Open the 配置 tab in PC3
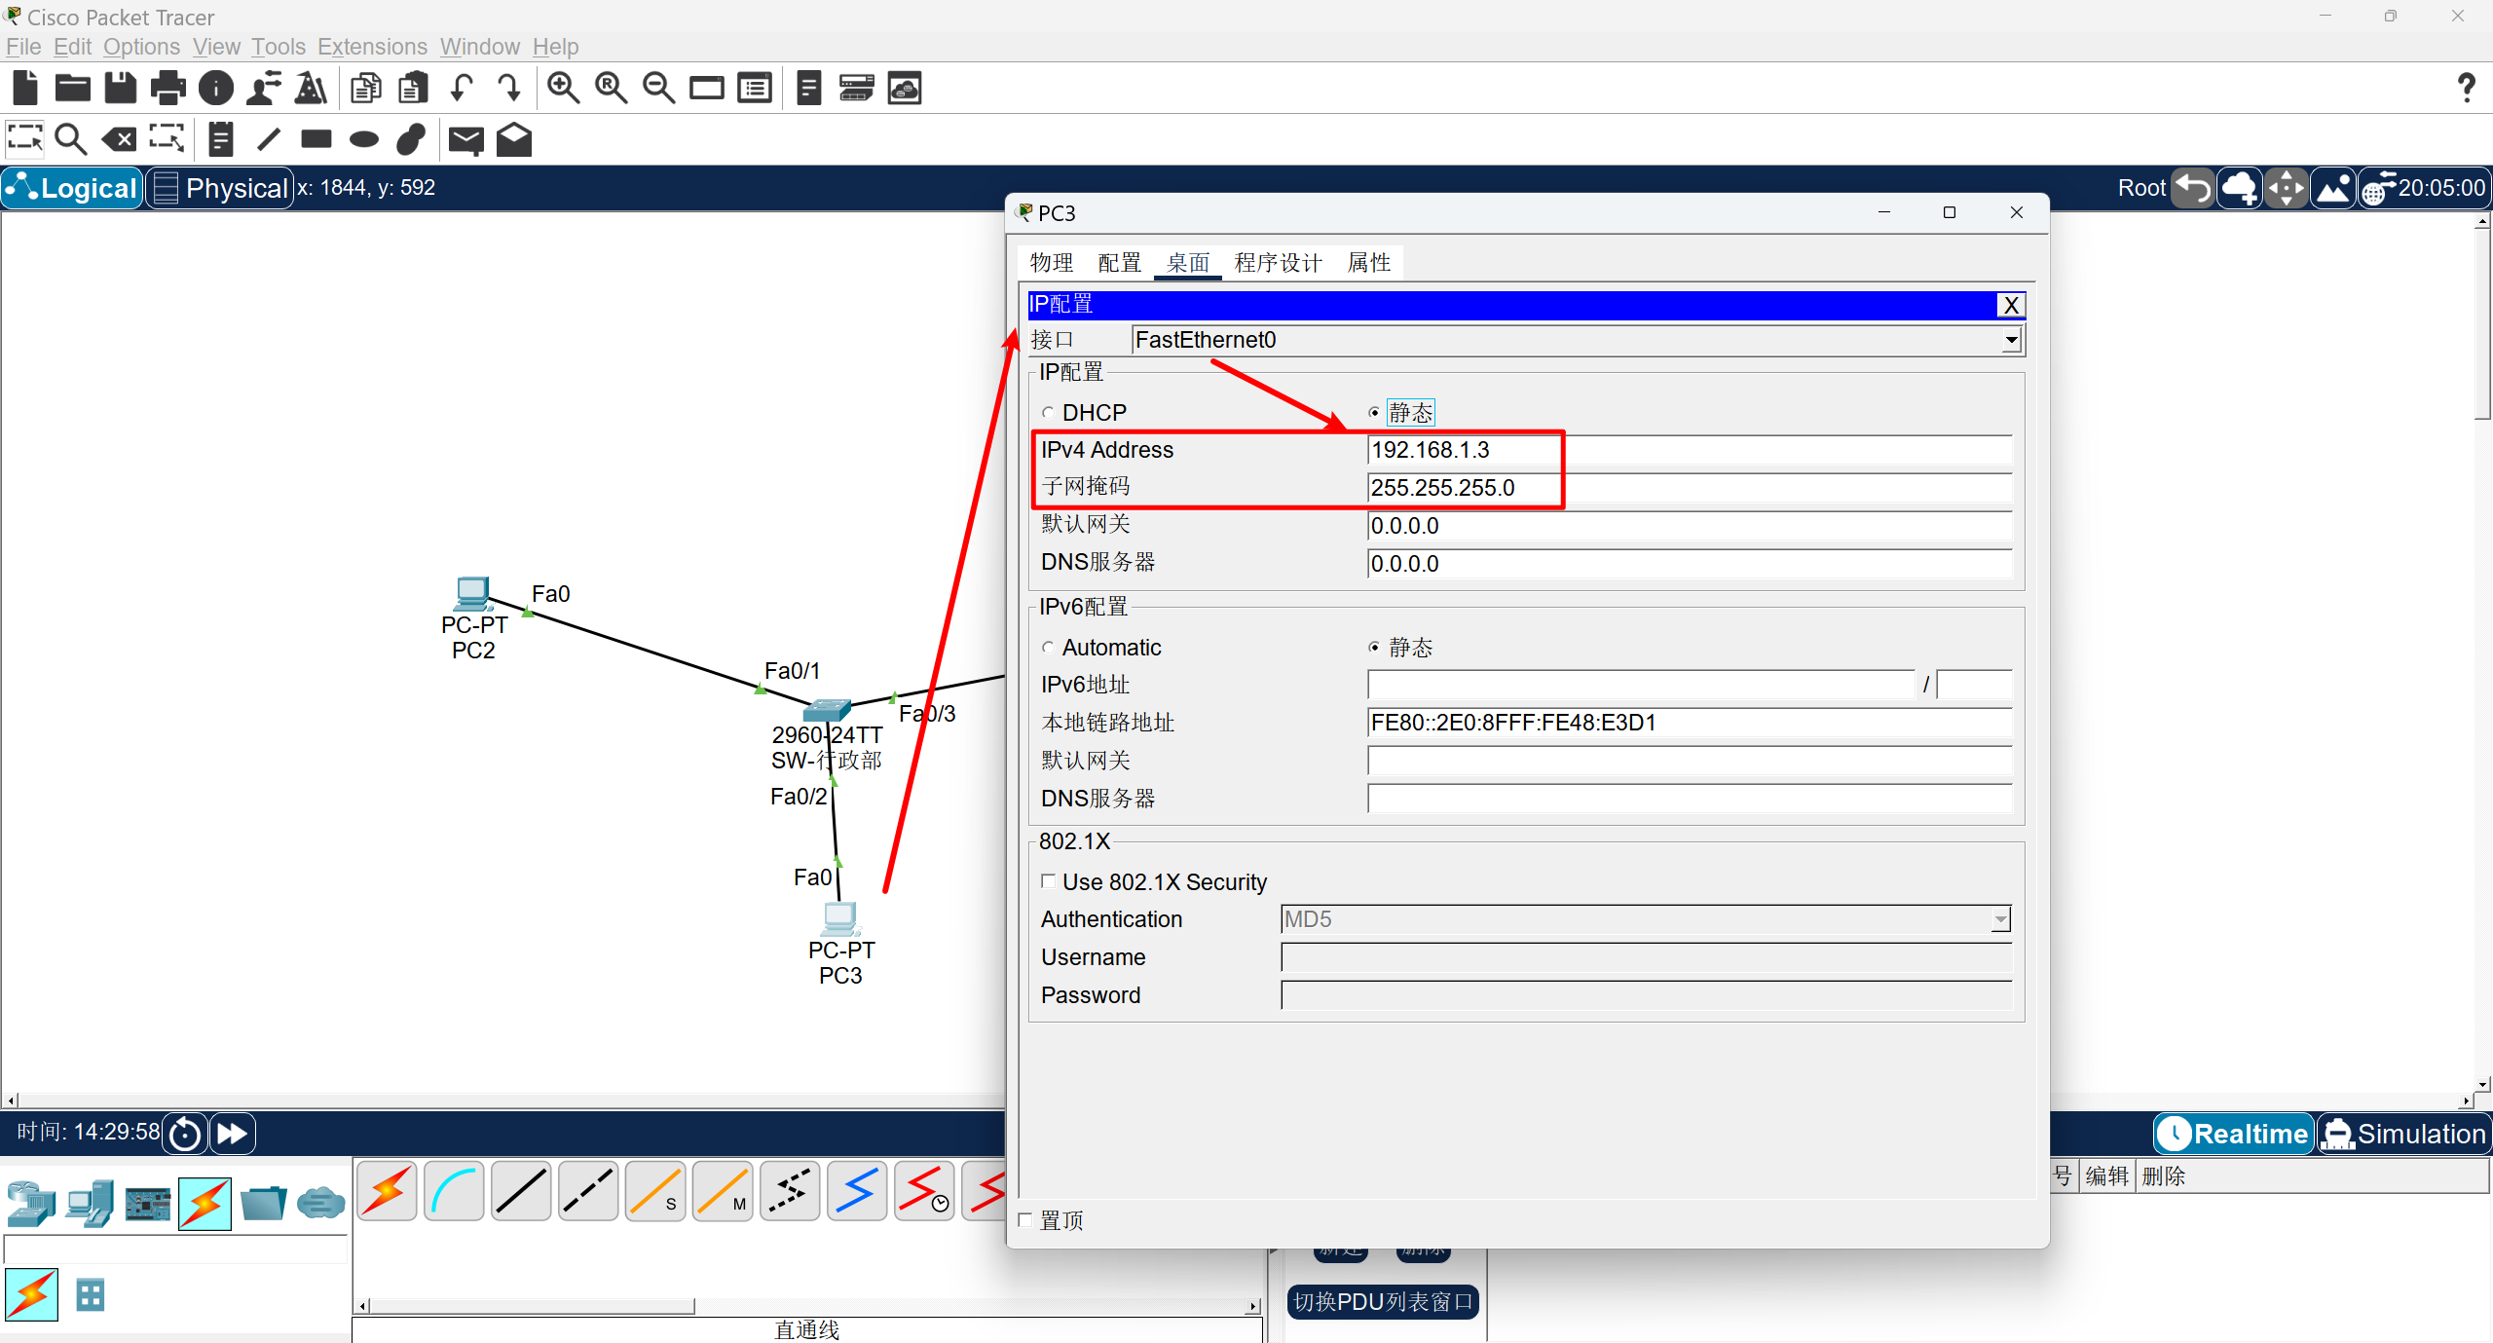 pyautogui.click(x=1120, y=263)
